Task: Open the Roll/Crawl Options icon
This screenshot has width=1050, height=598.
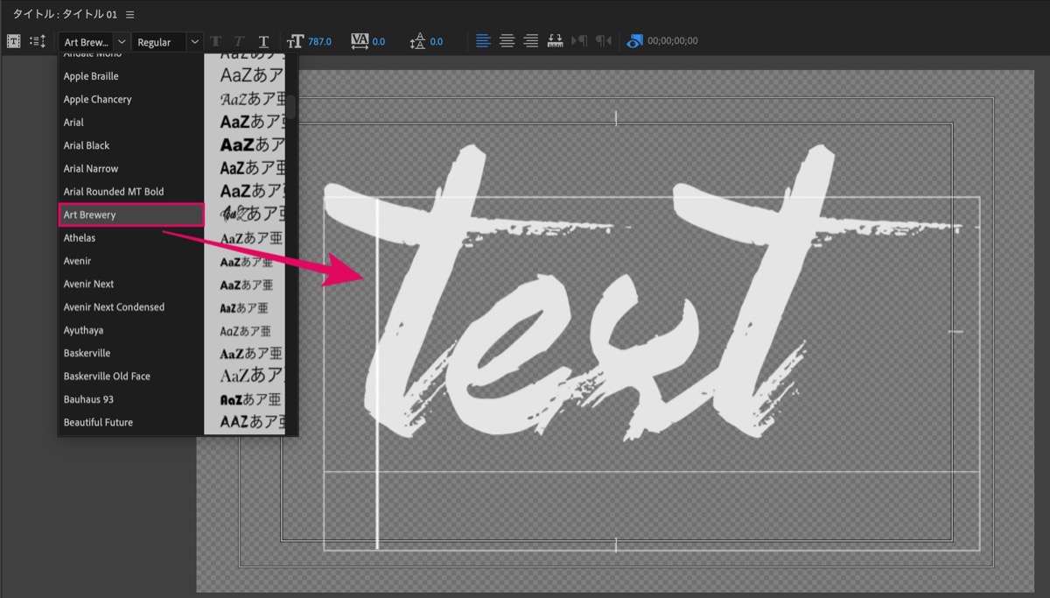Action: [38, 41]
